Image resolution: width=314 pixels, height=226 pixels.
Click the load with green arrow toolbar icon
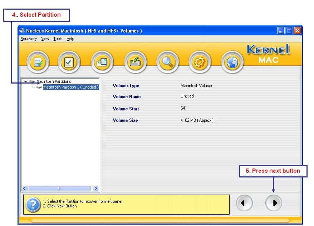pos(136,62)
